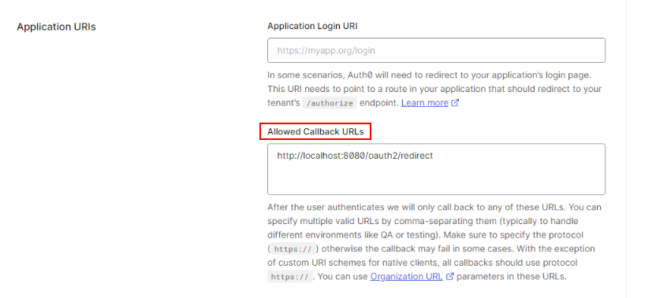Screen dimensions: 656x298
Task: Click the https:// snippet before 'You can use'
Action: 290,277
